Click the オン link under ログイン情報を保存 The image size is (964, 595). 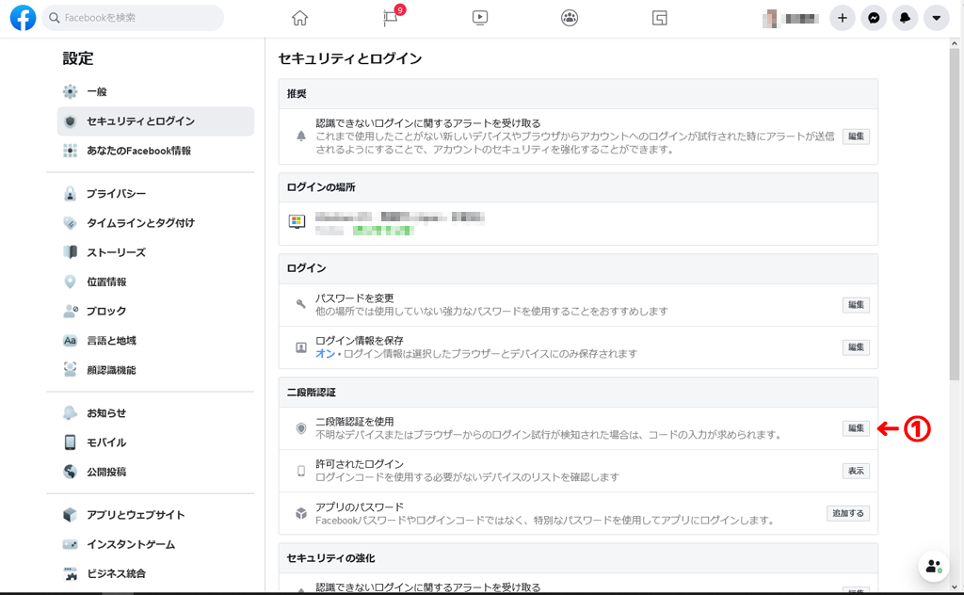click(325, 353)
